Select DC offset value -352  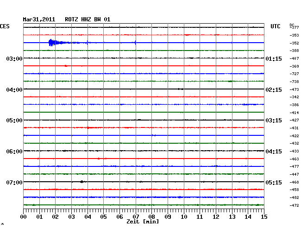[x=295, y=43]
